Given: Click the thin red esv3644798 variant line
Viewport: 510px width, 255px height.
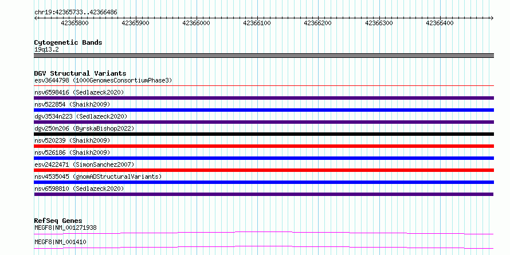Looking at the screenshot, I should [x=264, y=86].
